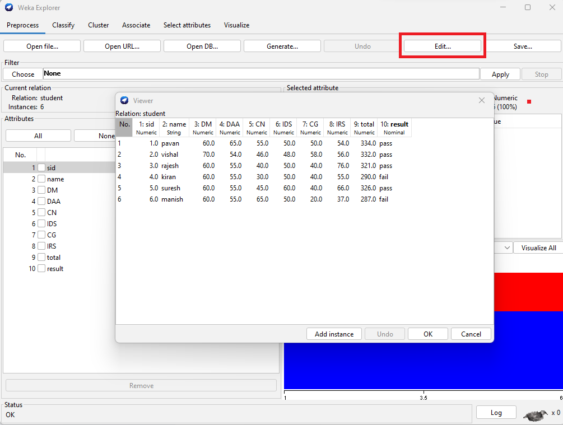Tick the IRS attribute checkbox
The image size is (563, 425).
pyautogui.click(x=41, y=246)
